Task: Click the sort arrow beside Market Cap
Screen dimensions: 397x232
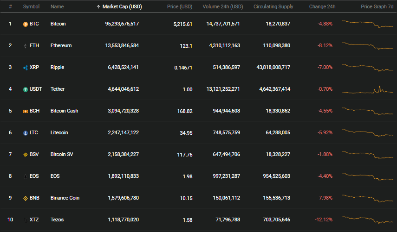Action: (98, 7)
